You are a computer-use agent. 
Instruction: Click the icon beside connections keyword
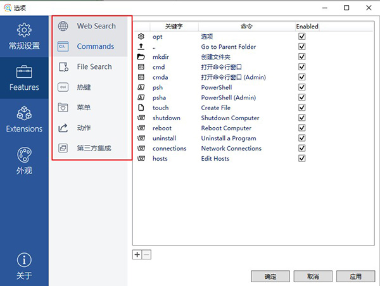(141, 148)
